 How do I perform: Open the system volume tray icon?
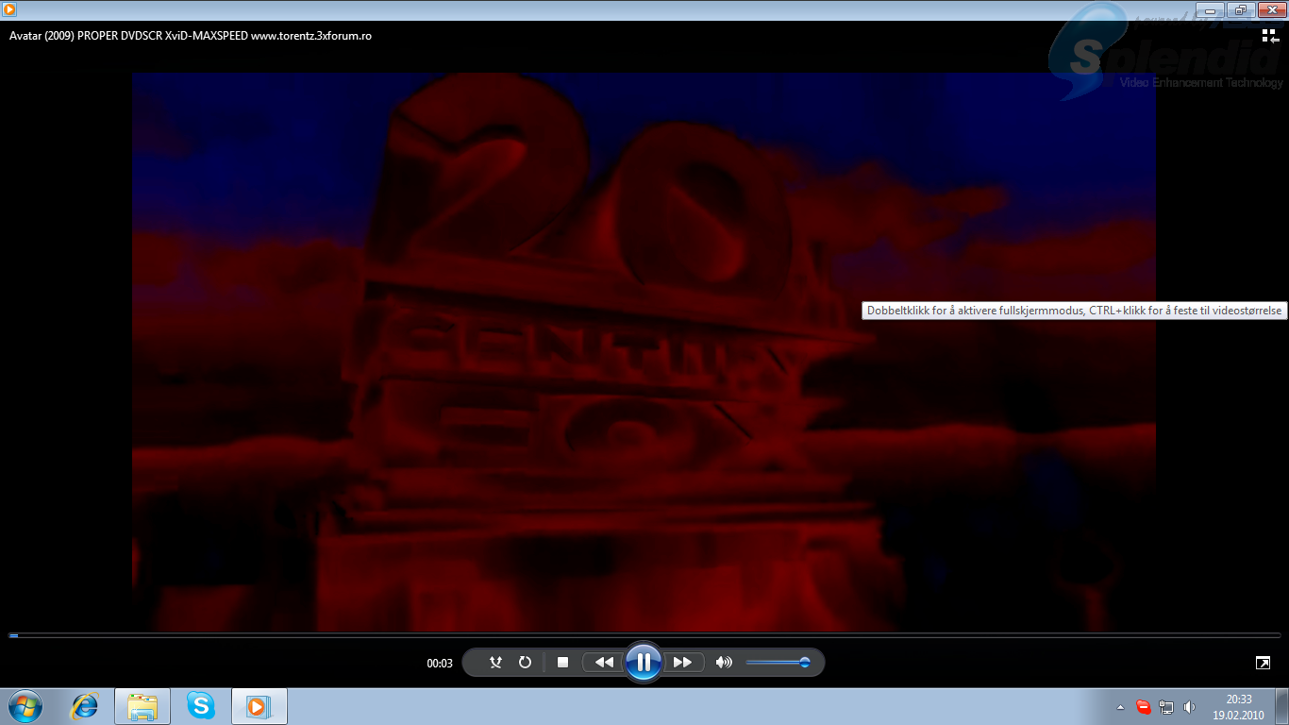1189,707
